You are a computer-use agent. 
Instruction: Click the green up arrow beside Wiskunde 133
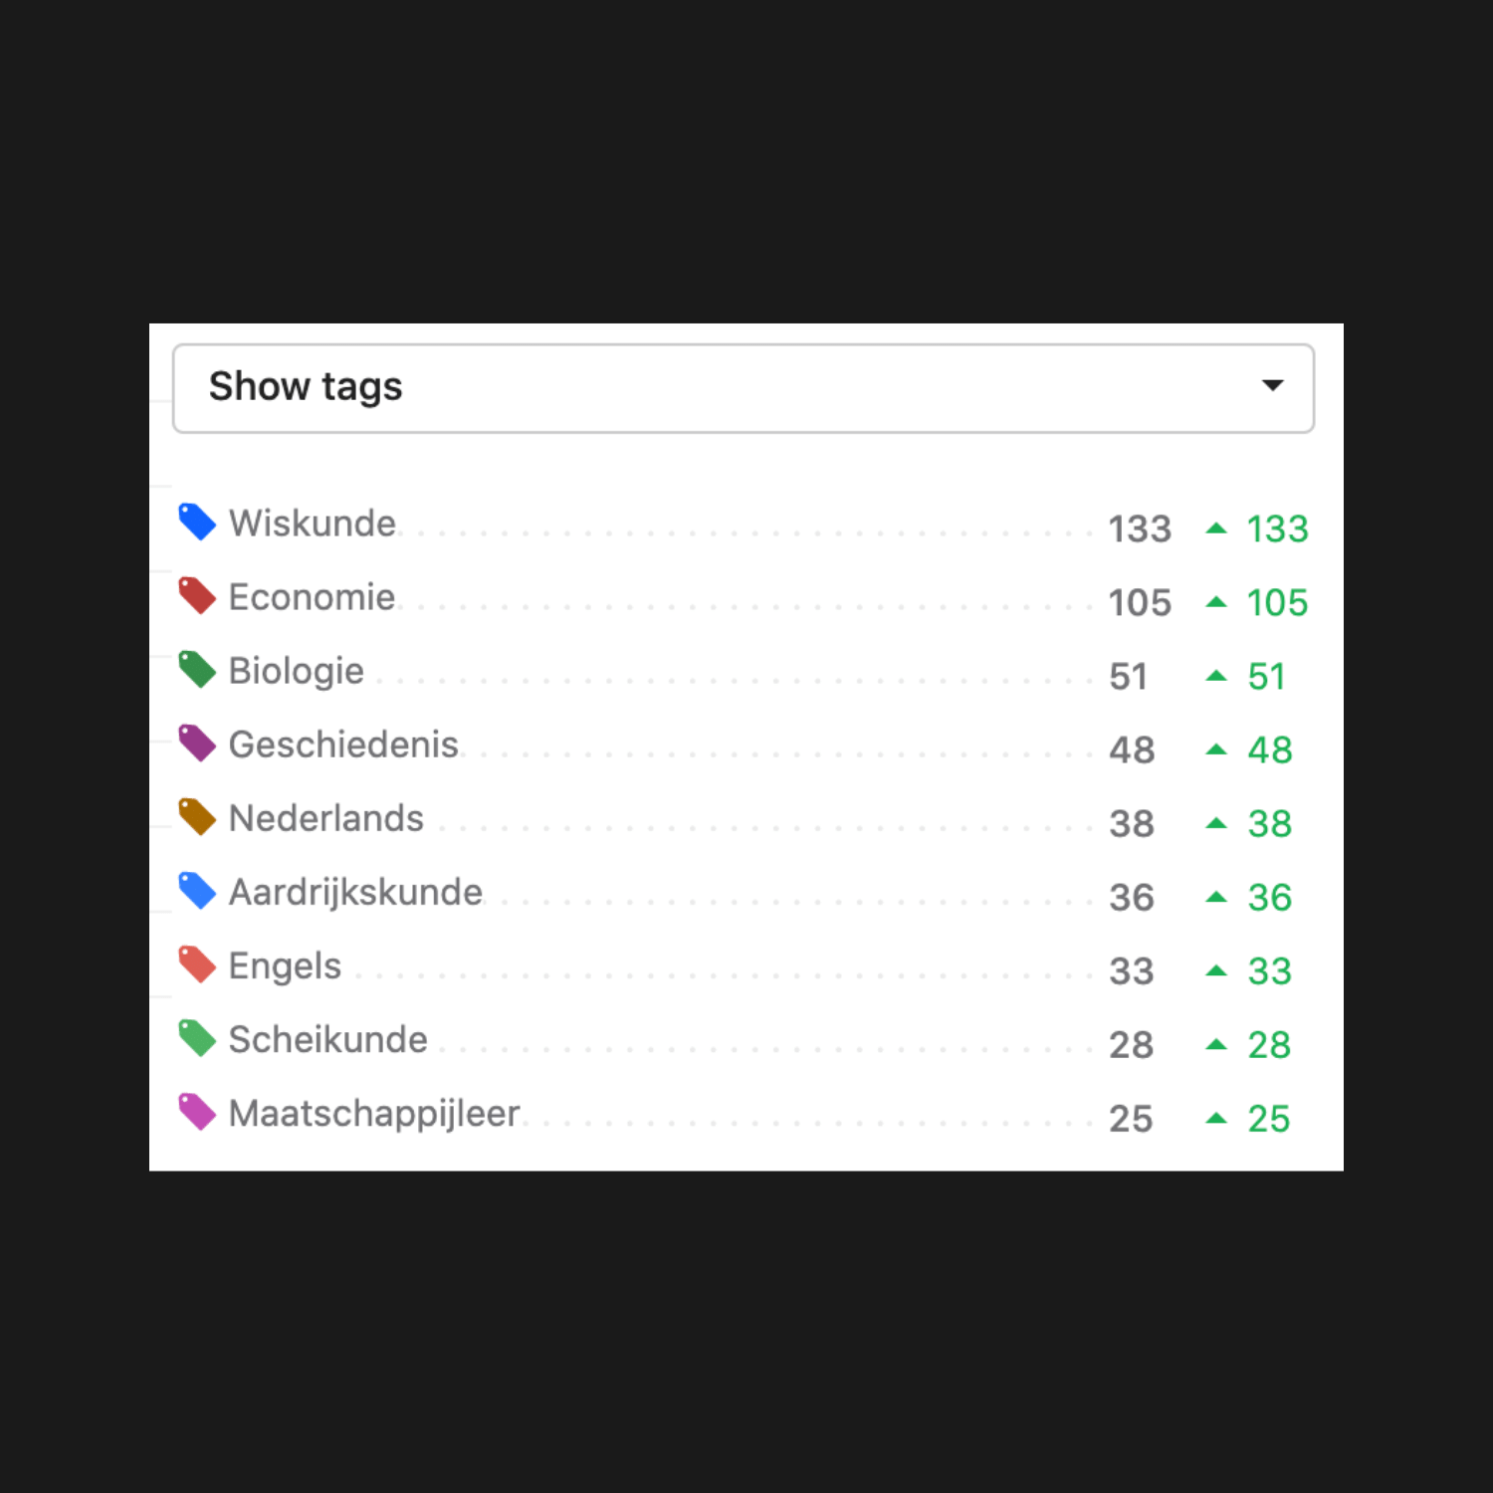[1216, 528]
